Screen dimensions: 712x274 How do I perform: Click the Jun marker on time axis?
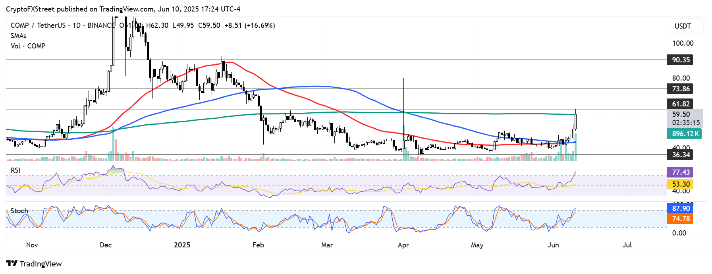coord(553,245)
